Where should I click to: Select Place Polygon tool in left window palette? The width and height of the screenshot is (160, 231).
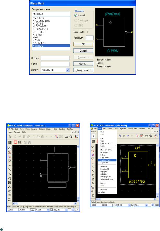coord(10,178)
